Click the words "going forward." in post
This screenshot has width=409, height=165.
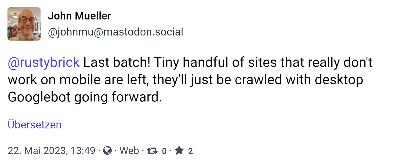118,97
